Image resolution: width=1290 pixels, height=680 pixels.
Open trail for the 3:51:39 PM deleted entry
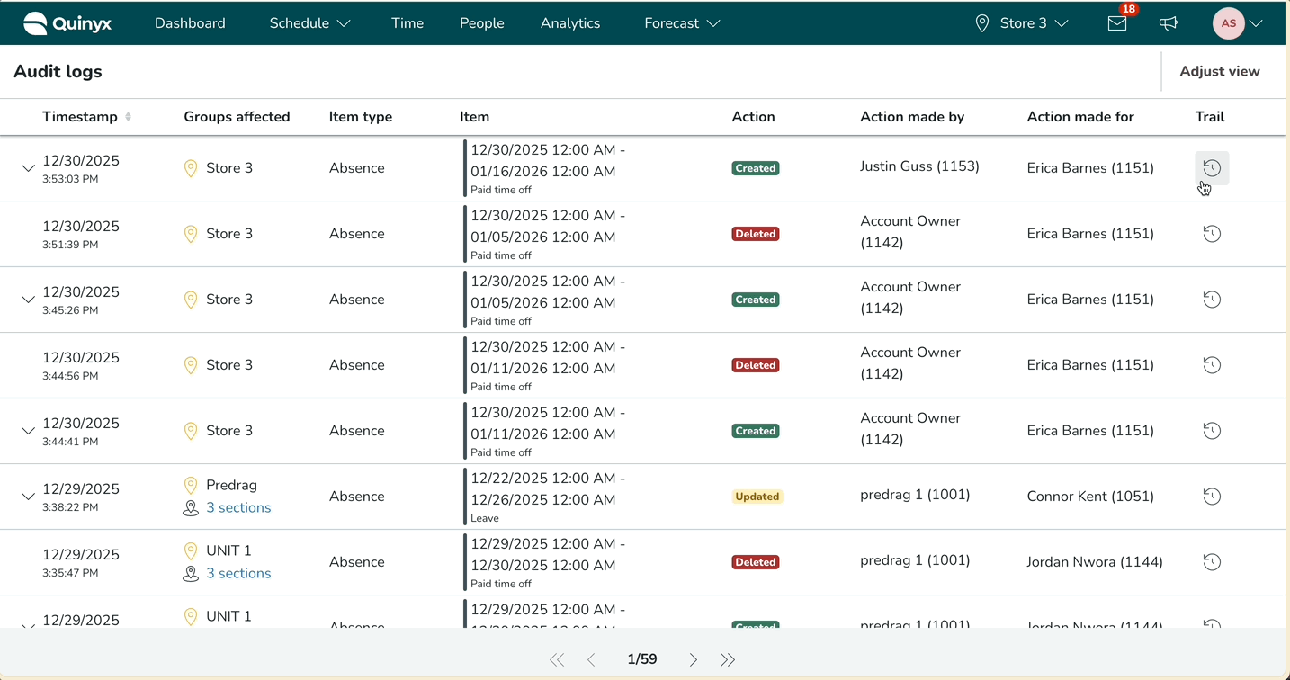click(1212, 234)
